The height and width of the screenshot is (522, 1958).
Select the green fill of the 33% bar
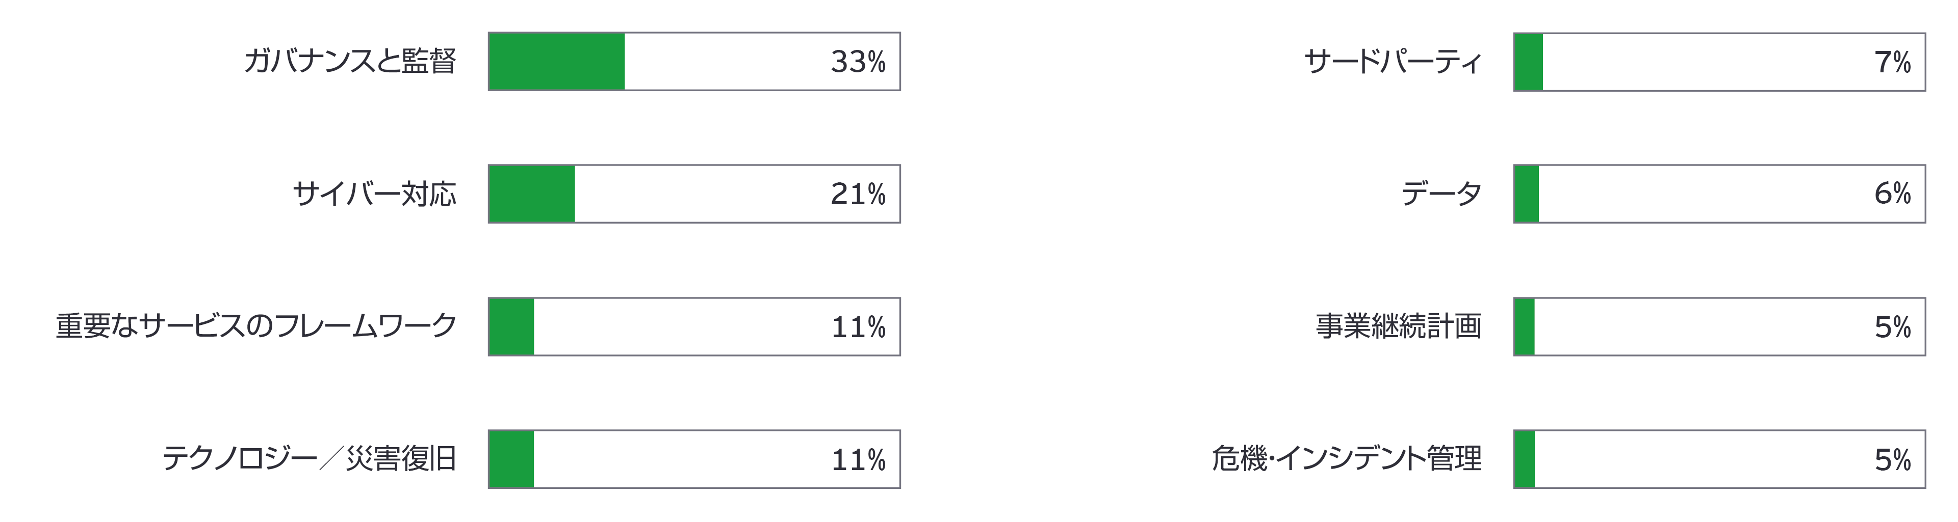click(556, 62)
